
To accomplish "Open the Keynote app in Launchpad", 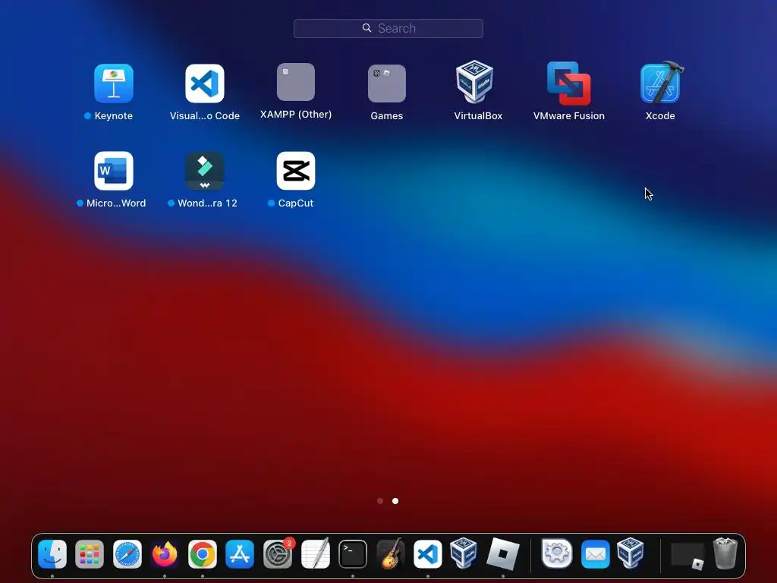I will pyautogui.click(x=114, y=84).
